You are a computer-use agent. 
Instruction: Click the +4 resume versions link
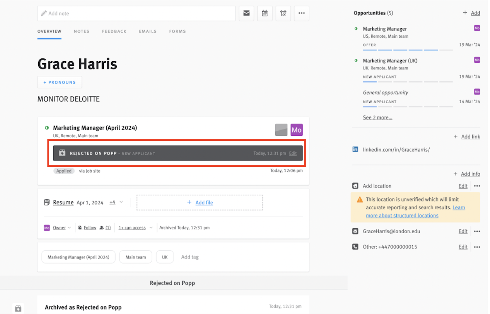pos(112,202)
